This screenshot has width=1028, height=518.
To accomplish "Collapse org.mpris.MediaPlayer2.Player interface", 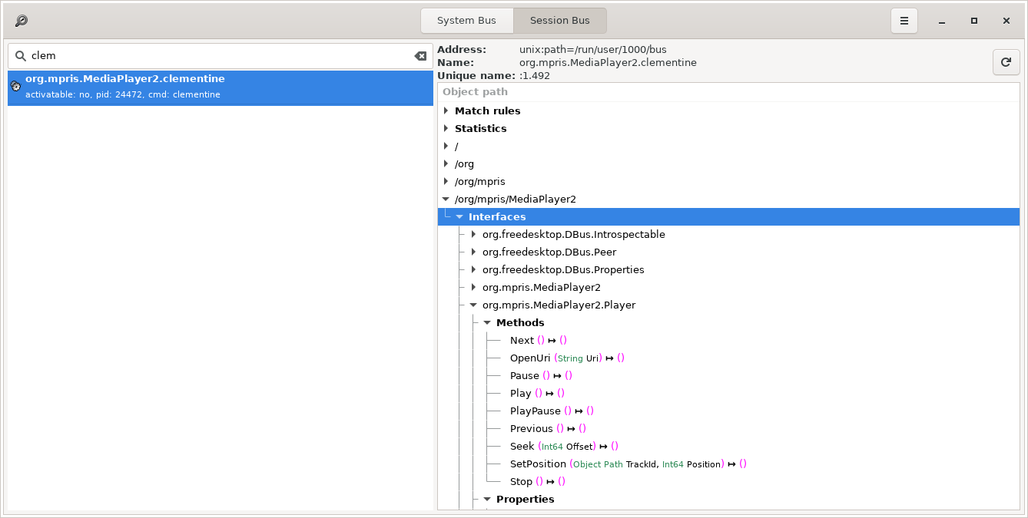I will [473, 305].
